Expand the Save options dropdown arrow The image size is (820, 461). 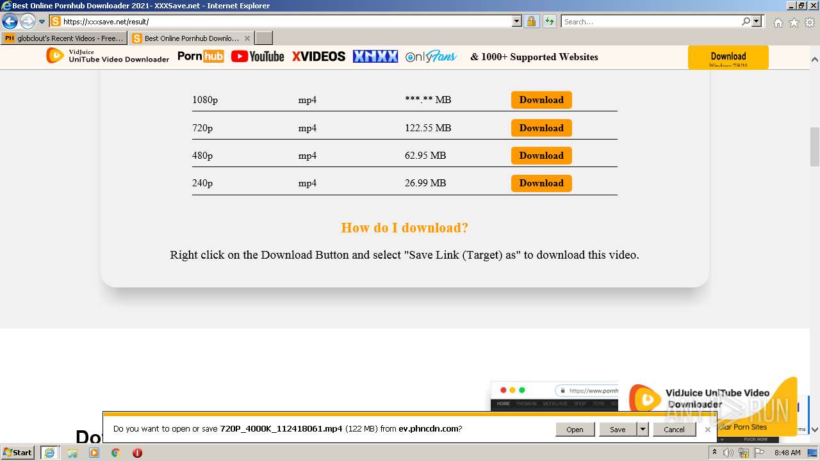[x=643, y=430]
